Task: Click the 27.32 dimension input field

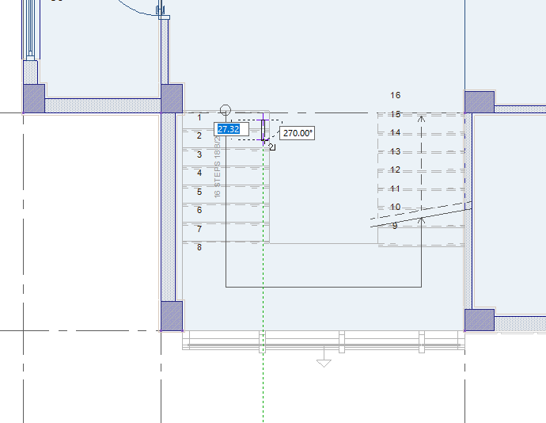Action: pos(231,129)
